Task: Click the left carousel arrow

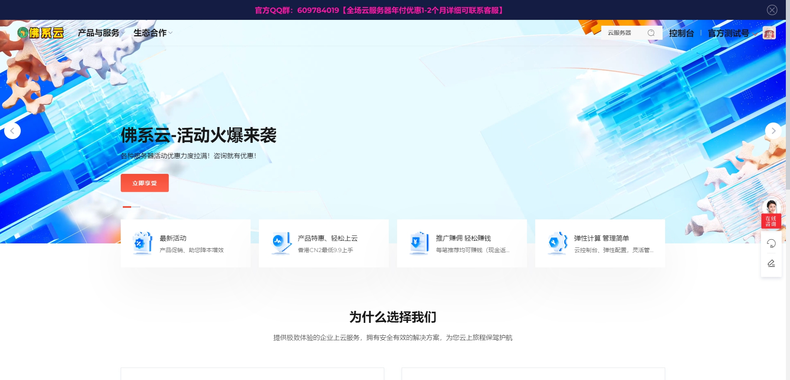Action: point(12,131)
